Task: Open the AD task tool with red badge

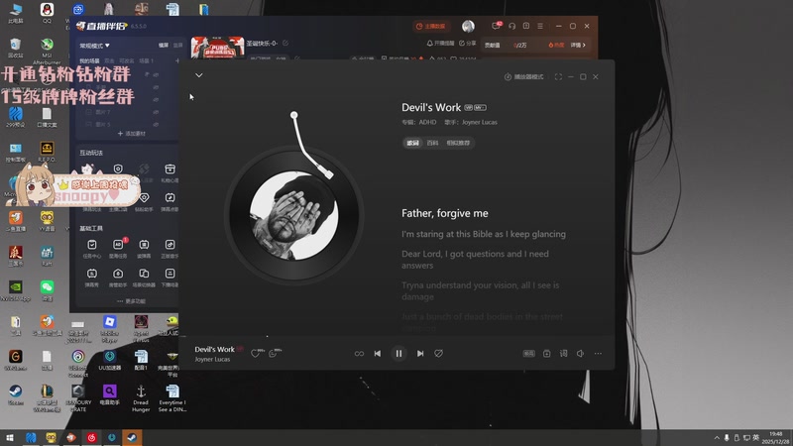Action: 118,249
